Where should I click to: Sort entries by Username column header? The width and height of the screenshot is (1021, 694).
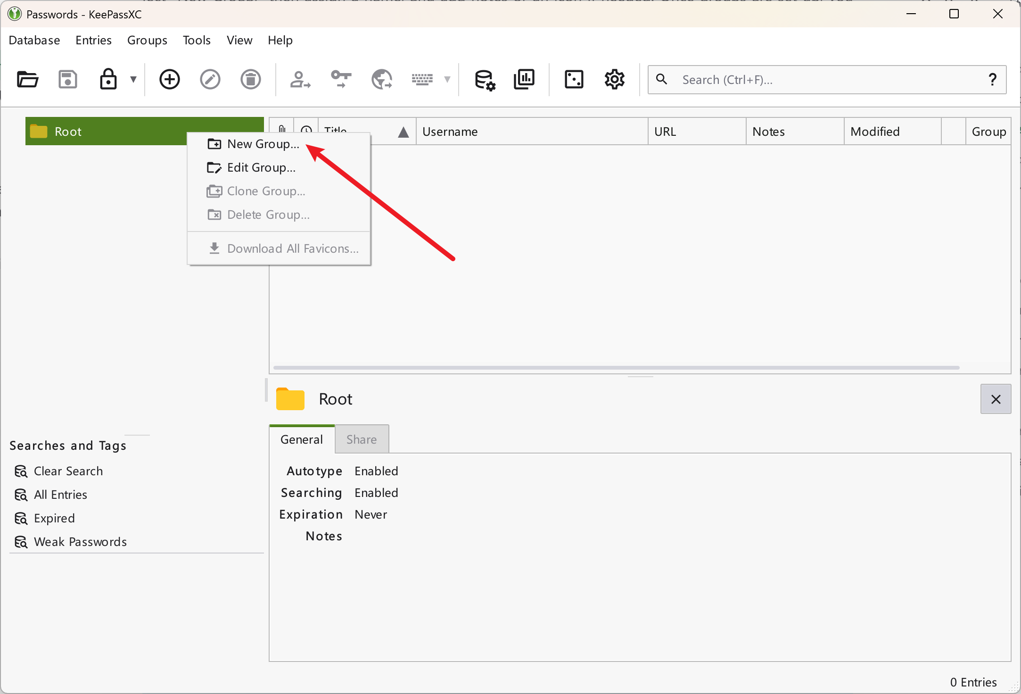click(x=532, y=132)
